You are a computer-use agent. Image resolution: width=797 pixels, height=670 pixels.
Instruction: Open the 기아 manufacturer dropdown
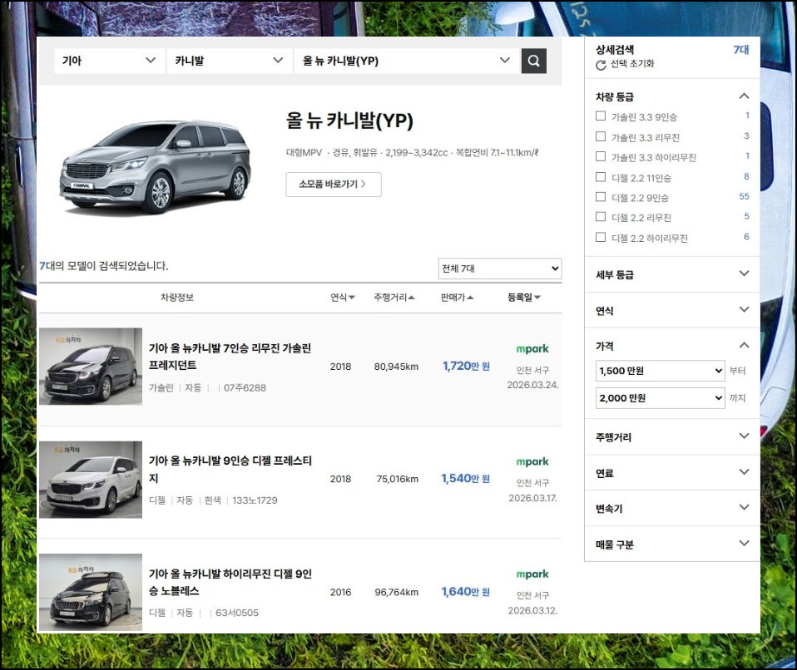click(109, 61)
